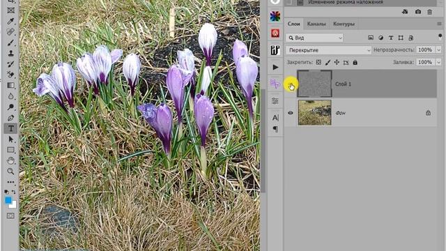Lock layer position
This screenshot has height=251, width=446.
pyautogui.click(x=337, y=62)
